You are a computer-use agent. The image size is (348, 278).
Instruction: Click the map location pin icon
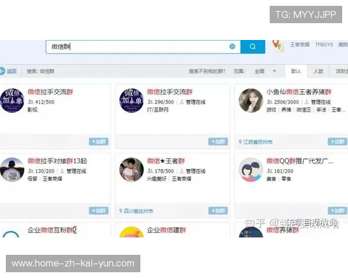click(278, 45)
